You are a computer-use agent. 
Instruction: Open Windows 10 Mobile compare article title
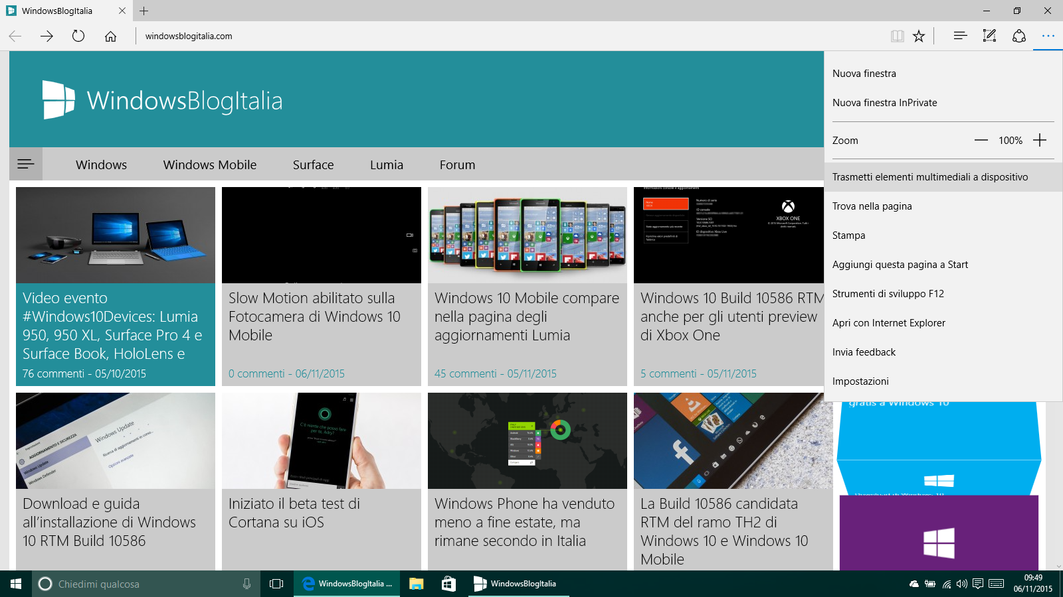coord(527,316)
